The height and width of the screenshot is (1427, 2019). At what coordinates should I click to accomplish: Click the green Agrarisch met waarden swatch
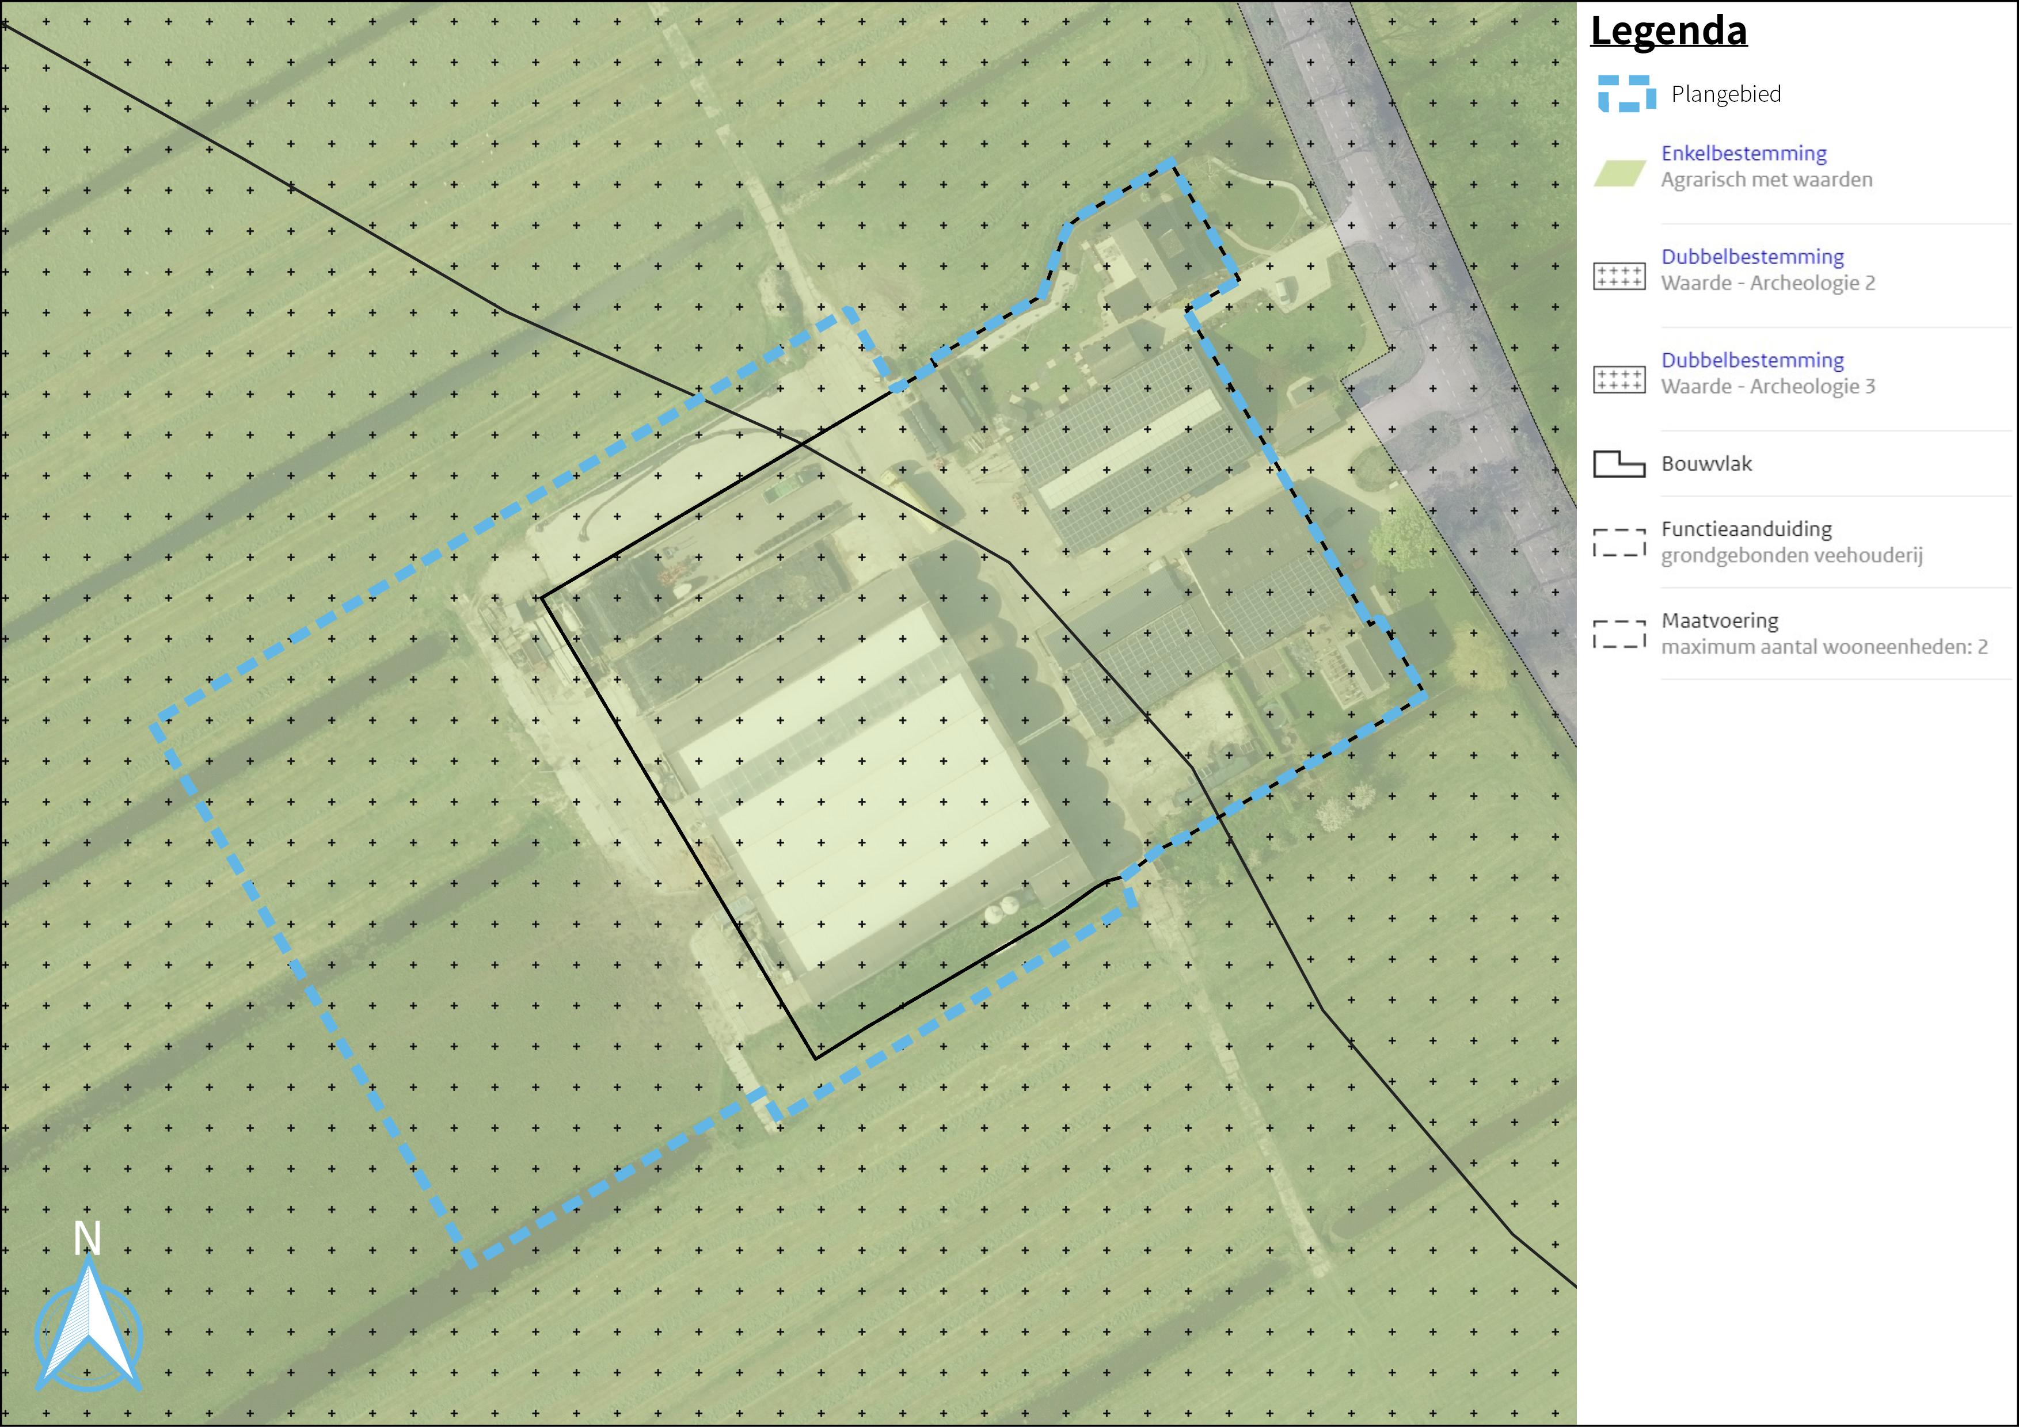(1619, 174)
